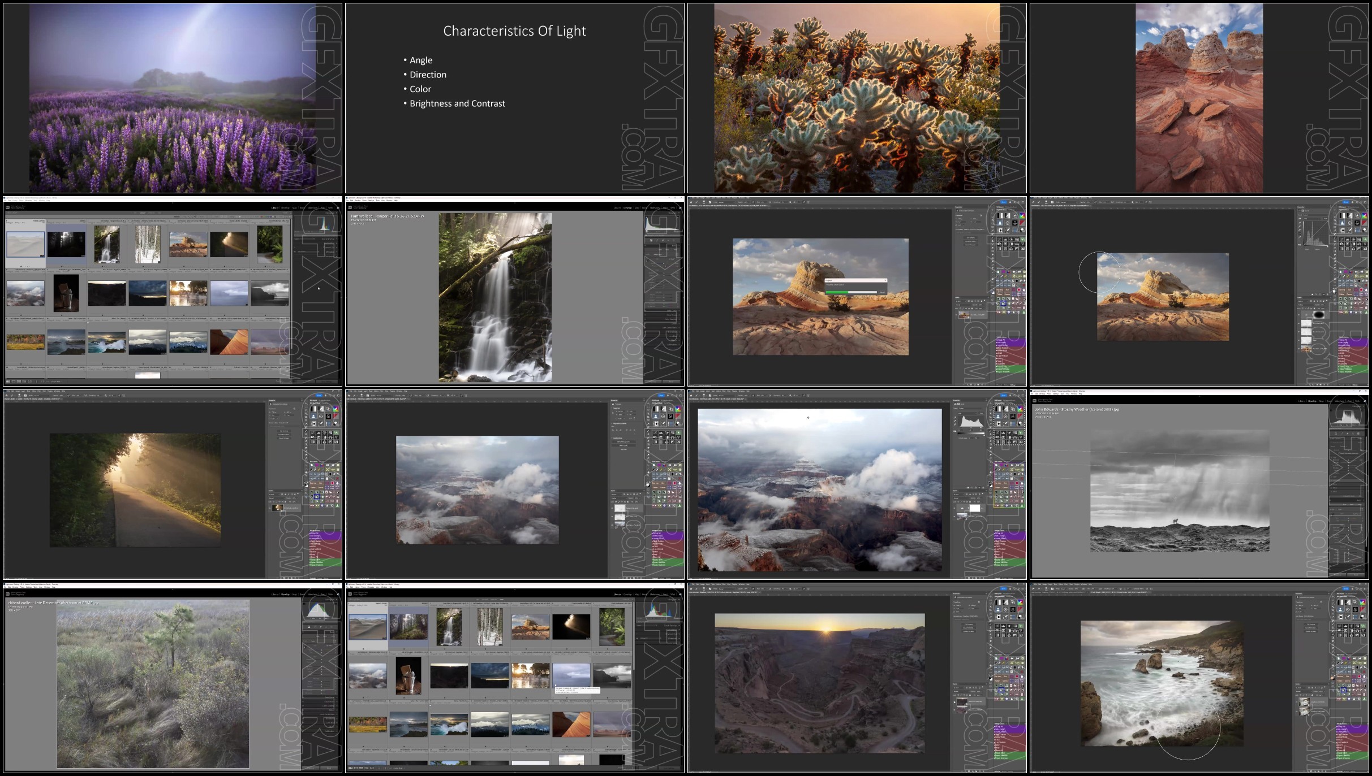Open the purple lupine field frame
1372x776 pixels.
[173, 98]
